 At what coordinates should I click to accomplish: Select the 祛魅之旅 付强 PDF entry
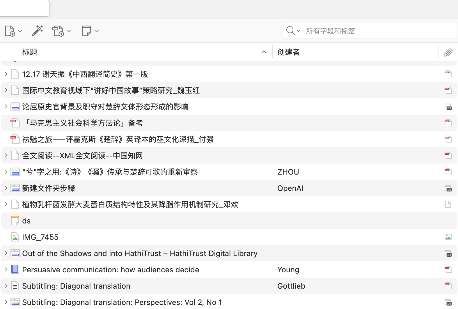pyautogui.click(x=118, y=139)
